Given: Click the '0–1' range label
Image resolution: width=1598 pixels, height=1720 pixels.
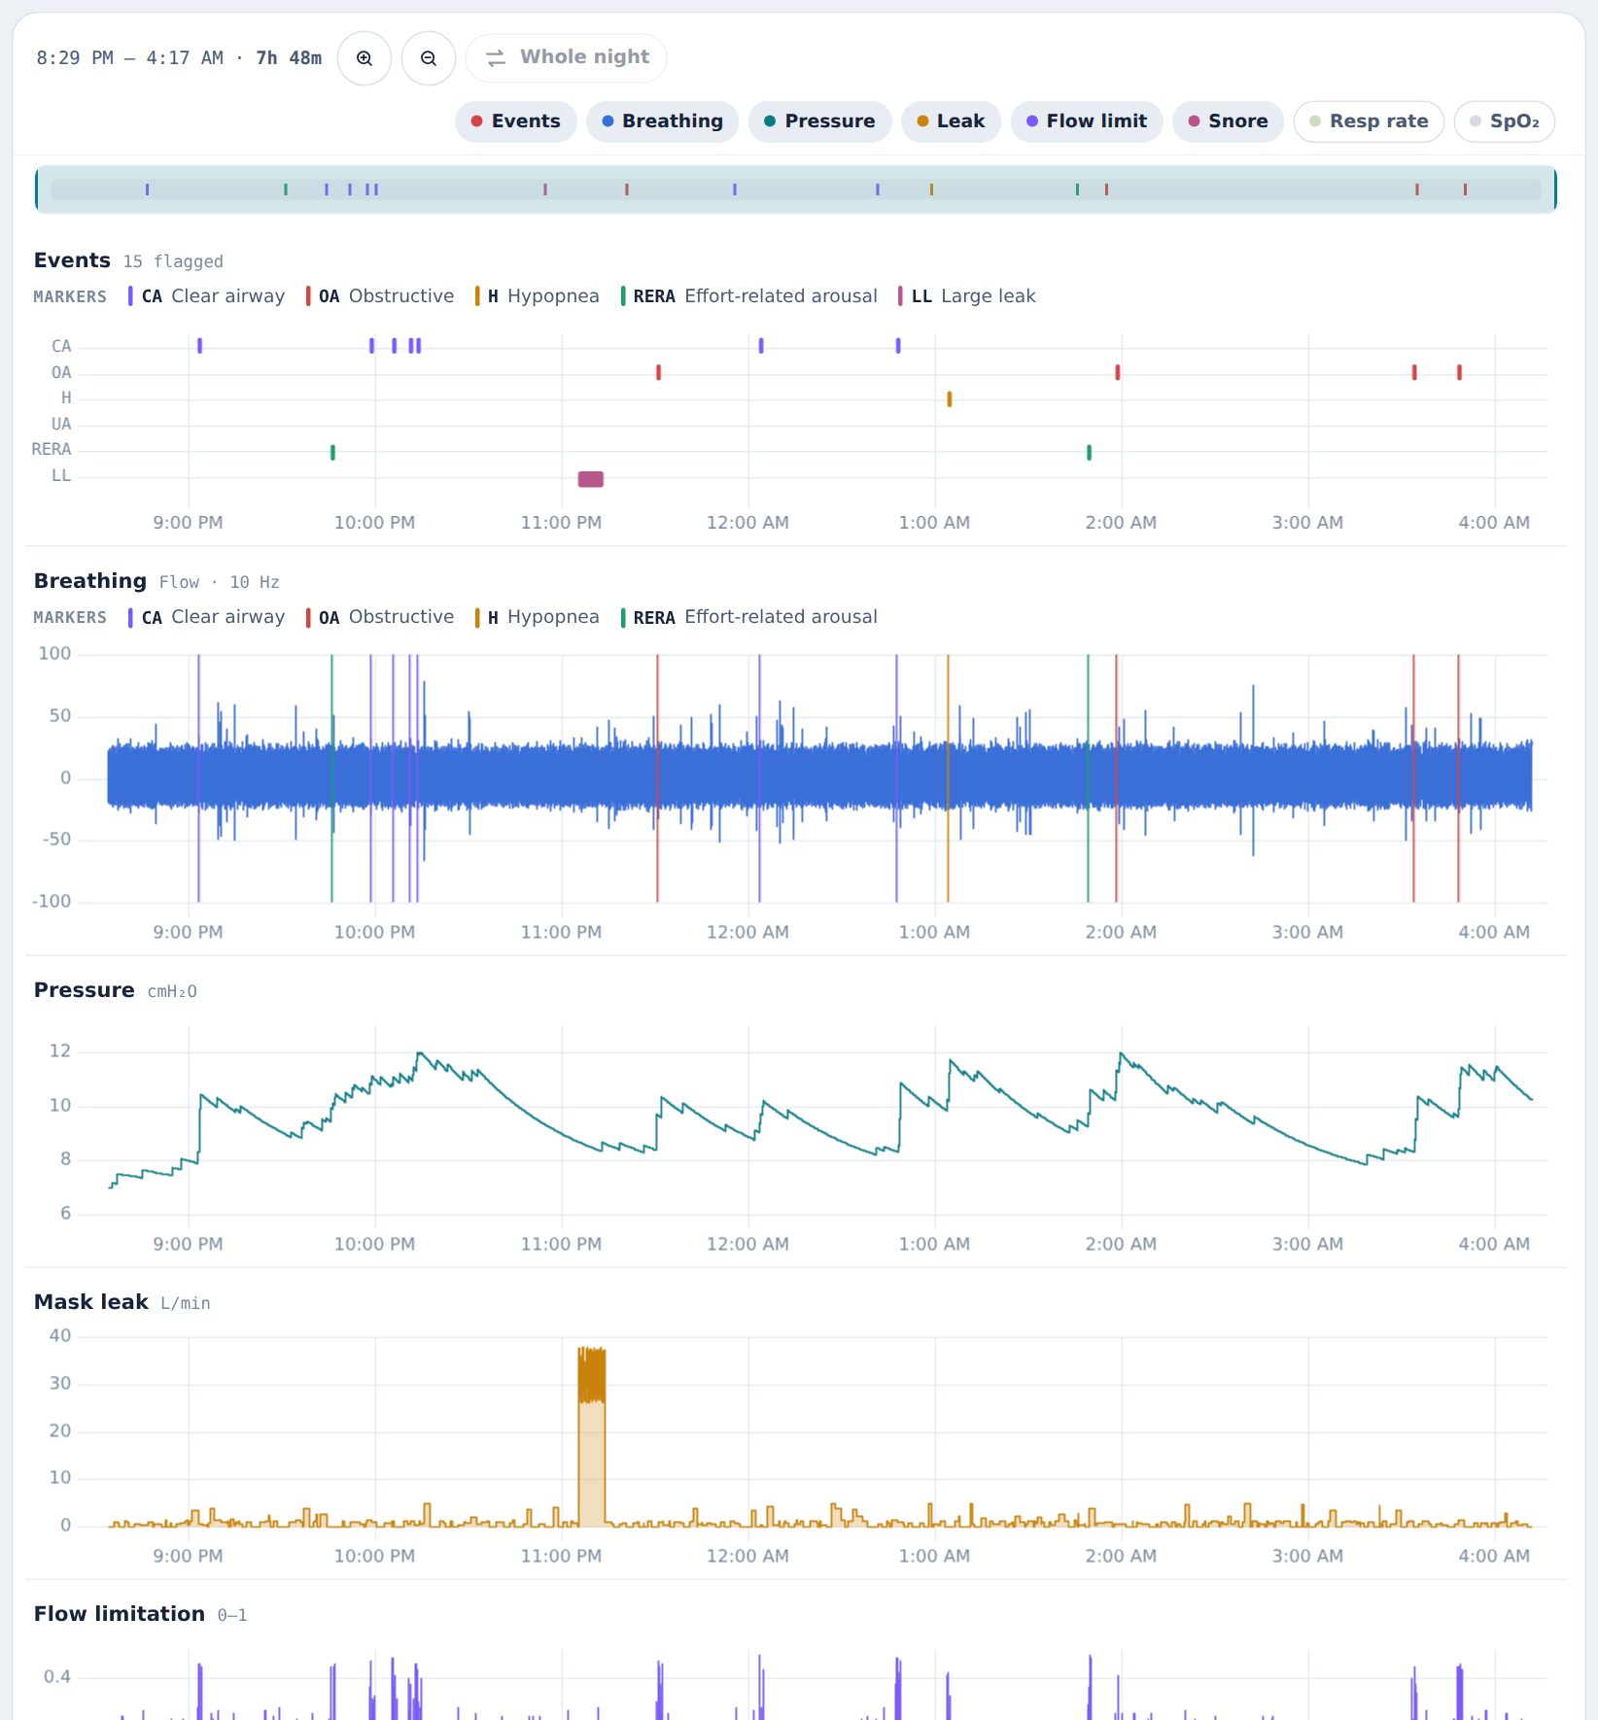Looking at the screenshot, I should click(232, 1615).
